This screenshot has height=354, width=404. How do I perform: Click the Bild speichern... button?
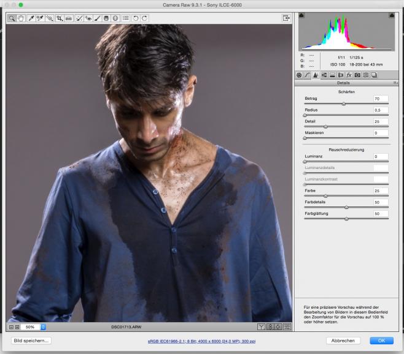(31, 340)
